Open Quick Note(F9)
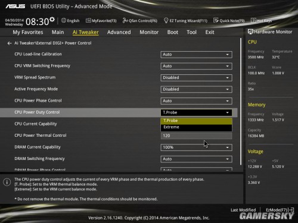Screen dimensions: 298x223 pyautogui.click(x=229, y=21)
